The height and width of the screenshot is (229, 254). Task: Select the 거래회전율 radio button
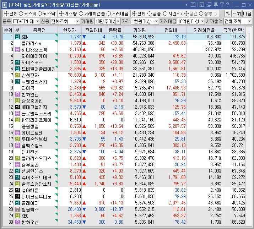click(81, 13)
